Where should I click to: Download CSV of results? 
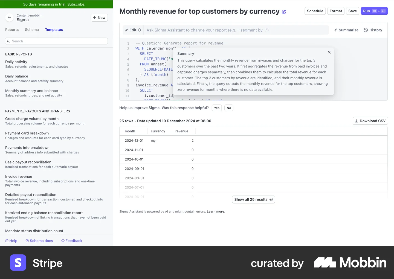coord(370,121)
